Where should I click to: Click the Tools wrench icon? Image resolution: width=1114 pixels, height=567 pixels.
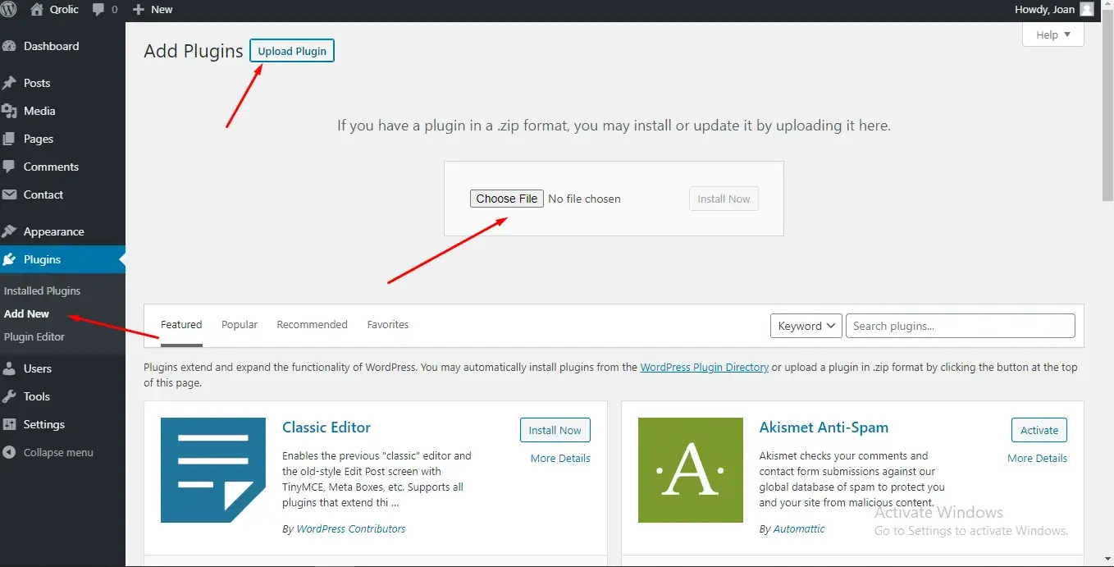(x=9, y=396)
